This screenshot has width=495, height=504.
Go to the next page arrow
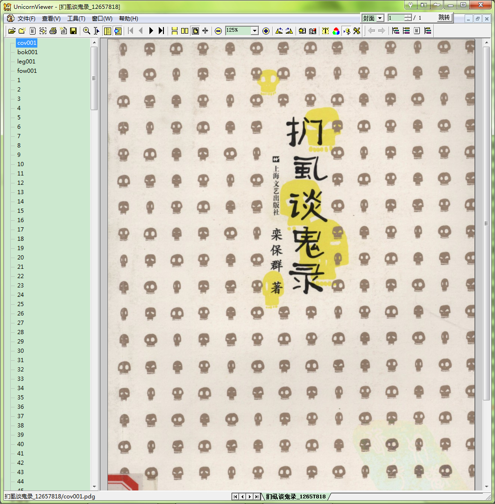coord(151,31)
